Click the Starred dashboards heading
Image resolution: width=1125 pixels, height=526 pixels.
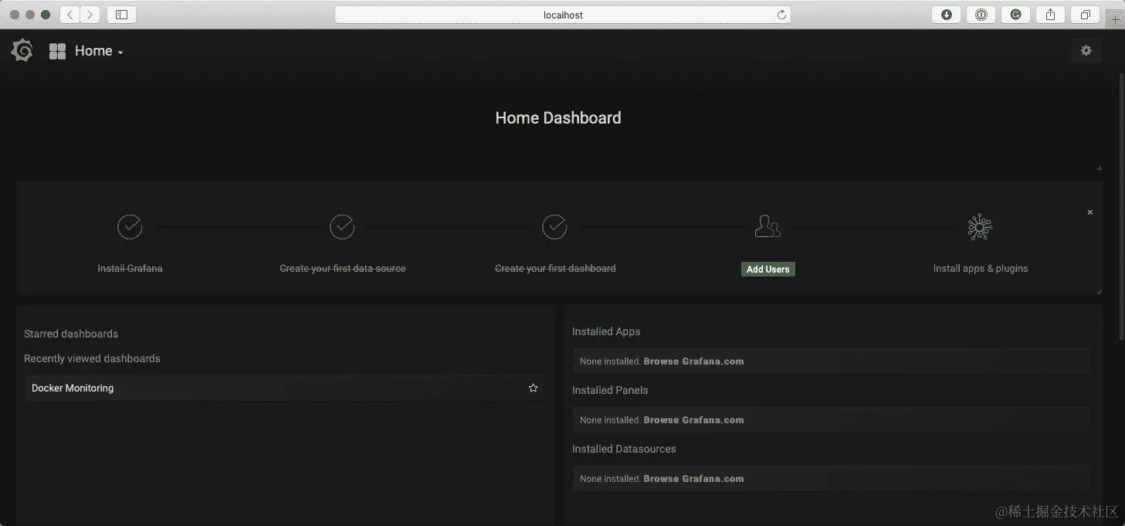(71, 334)
